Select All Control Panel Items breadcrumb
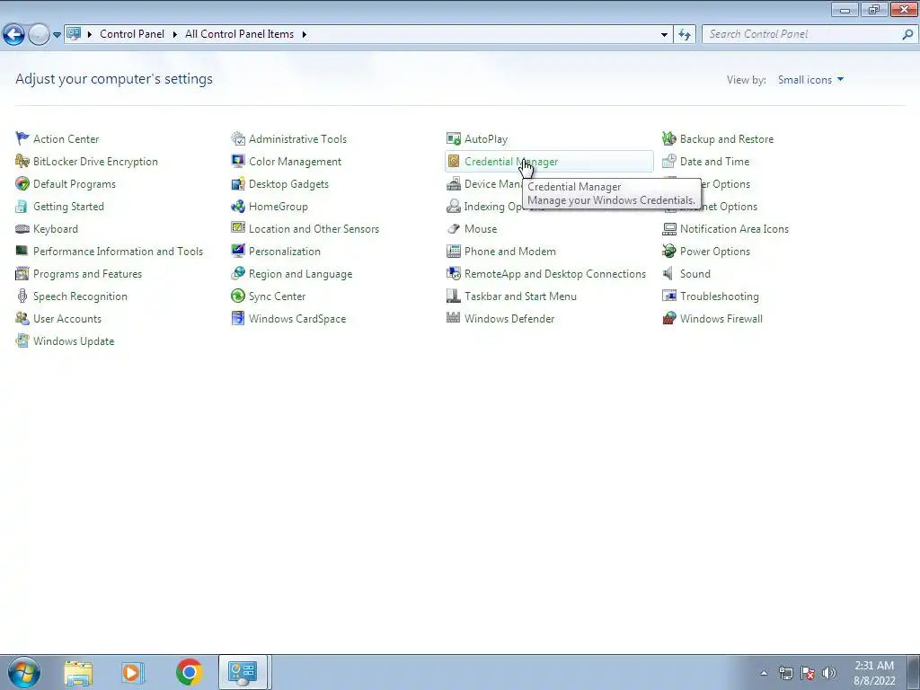The image size is (920, 690). [239, 34]
